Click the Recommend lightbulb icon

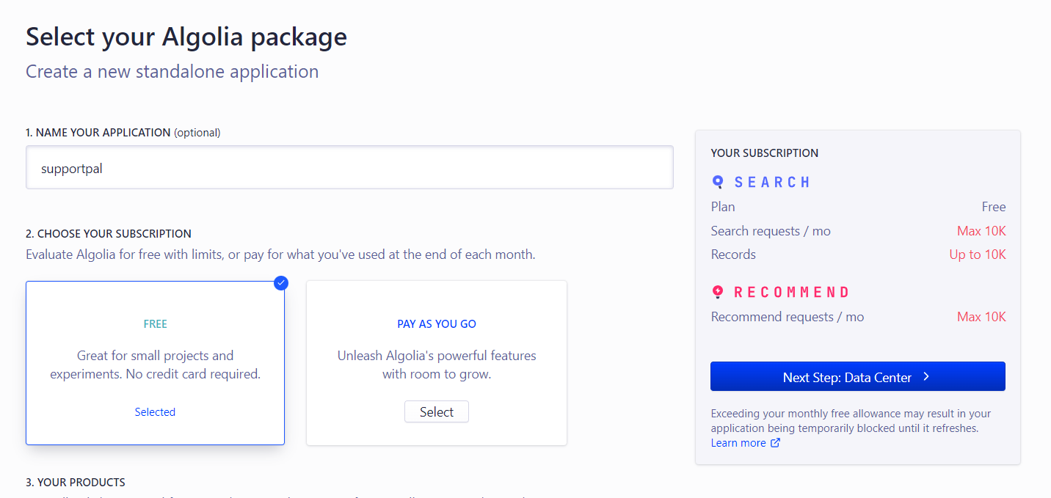718,292
